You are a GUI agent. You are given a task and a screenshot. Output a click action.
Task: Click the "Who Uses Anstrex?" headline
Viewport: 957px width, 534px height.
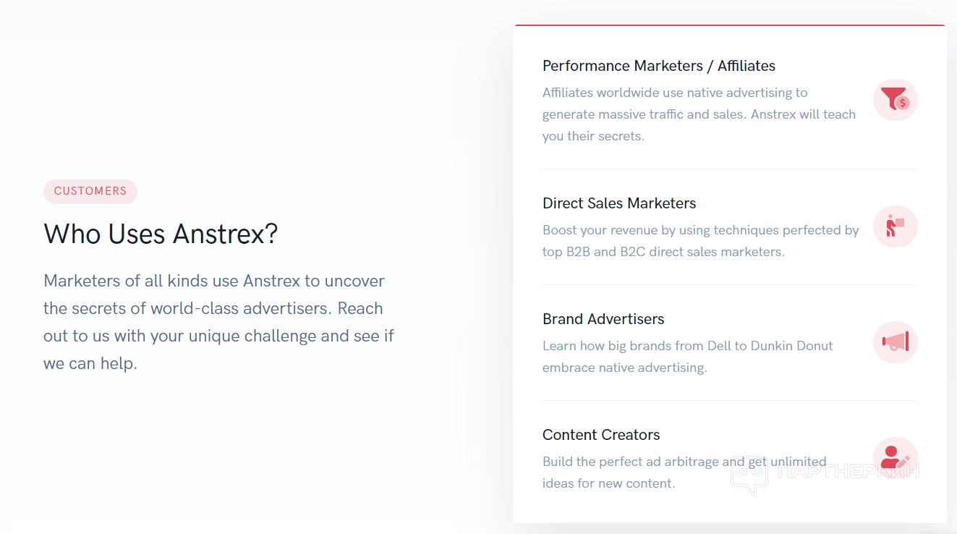[x=161, y=234]
